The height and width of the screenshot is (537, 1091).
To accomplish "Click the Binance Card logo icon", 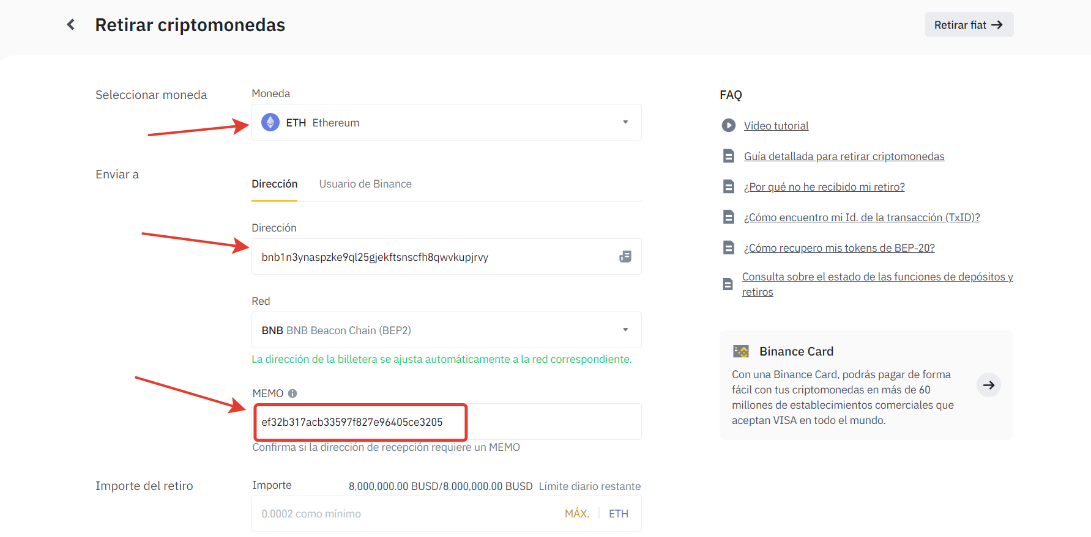I will coord(741,351).
